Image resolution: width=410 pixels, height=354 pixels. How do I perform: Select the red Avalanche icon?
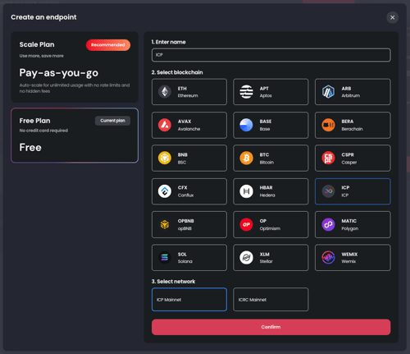point(165,125)
